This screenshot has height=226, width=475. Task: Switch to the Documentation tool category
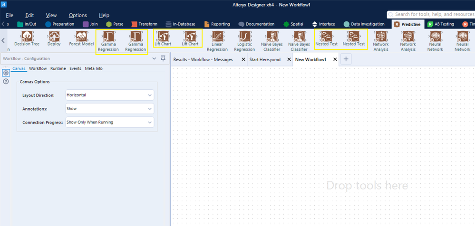pos(256,24)
